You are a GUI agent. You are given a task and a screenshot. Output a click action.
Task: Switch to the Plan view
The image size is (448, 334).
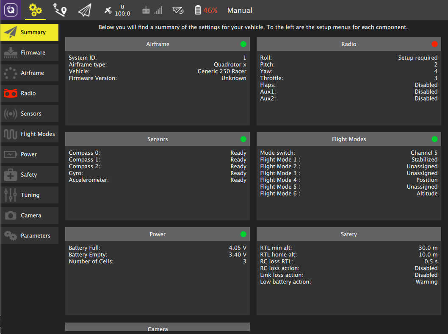pyautogui.click(x=60, y=10)
